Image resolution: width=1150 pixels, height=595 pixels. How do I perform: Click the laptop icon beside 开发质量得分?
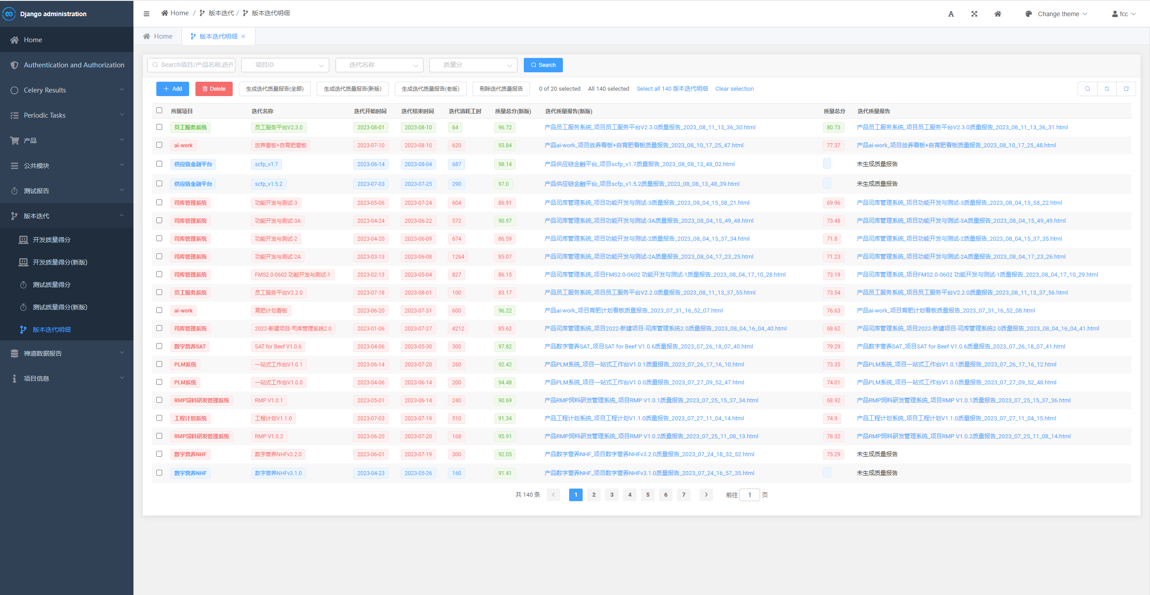pos(23,240)
